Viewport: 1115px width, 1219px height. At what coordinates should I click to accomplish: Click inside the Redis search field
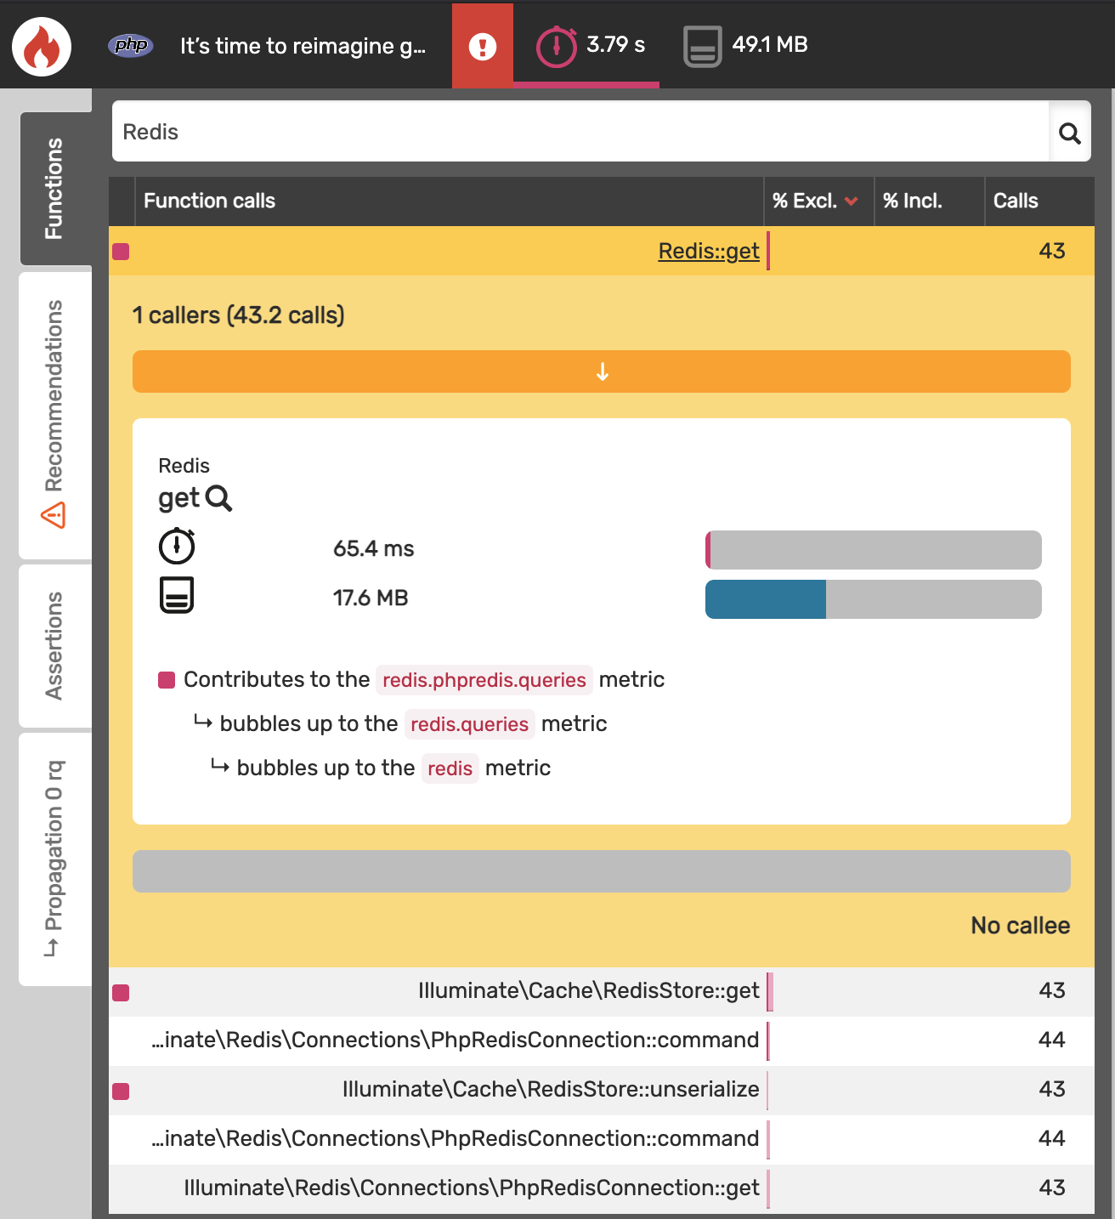click(x=510, y=132)
